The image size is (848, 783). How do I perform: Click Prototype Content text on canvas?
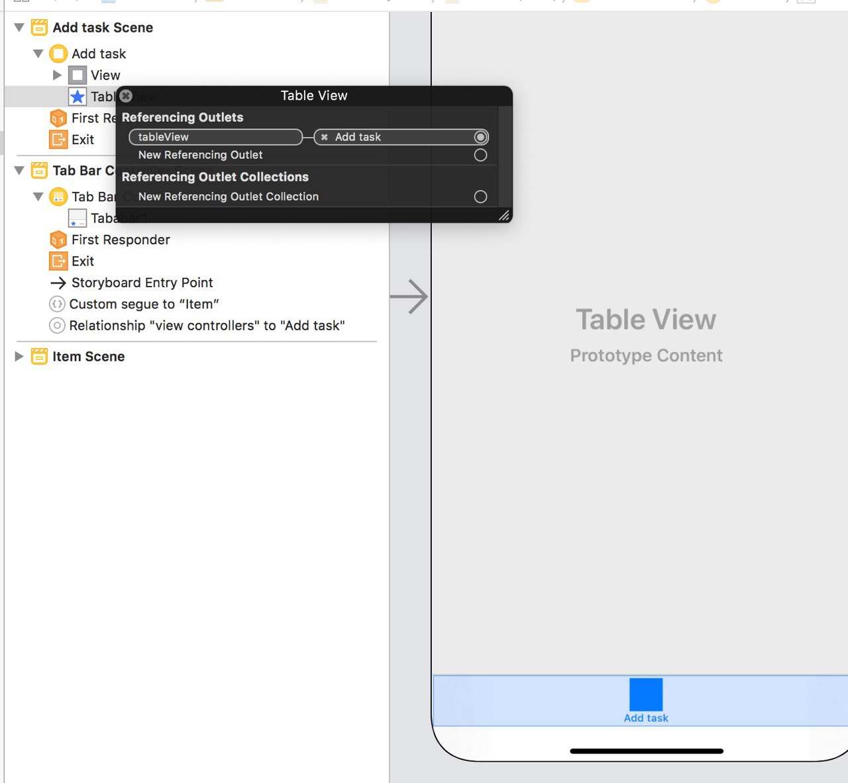coord(646,356)
